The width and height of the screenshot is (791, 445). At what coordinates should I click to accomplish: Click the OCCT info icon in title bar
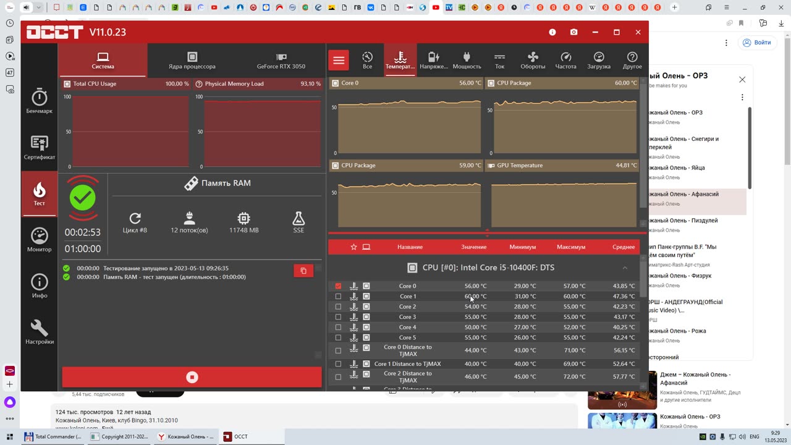(x=552, y=32)
